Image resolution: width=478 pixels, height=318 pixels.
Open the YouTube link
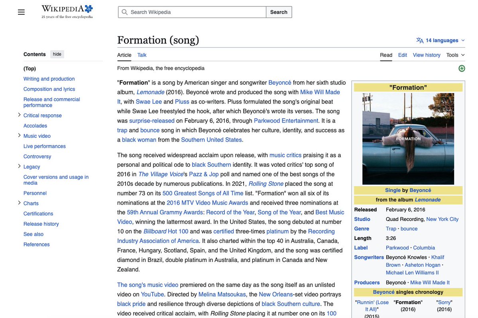tap(152, 295)
